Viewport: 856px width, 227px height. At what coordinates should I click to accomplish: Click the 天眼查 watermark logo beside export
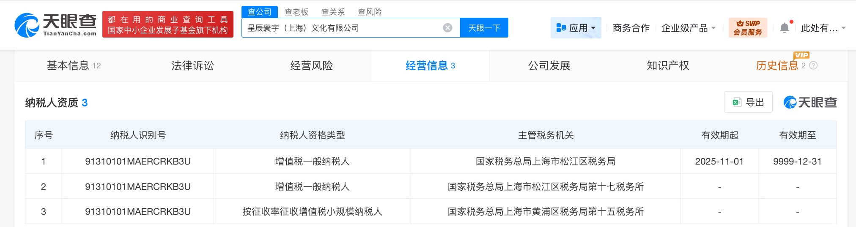click(810, 102)
